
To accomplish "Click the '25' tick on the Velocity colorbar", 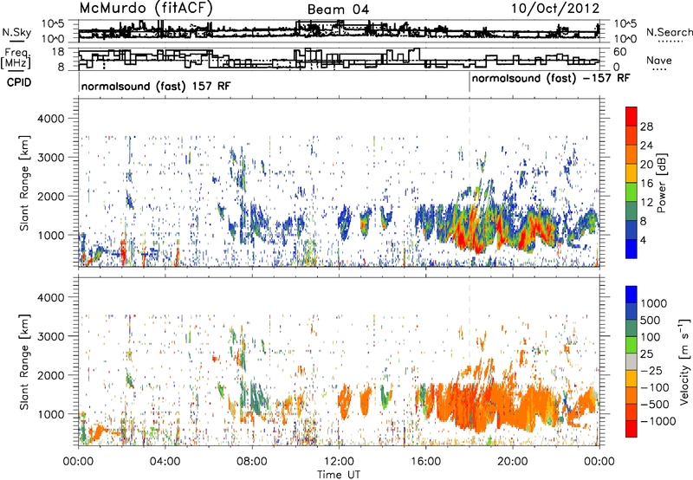I will coord(647,354).
